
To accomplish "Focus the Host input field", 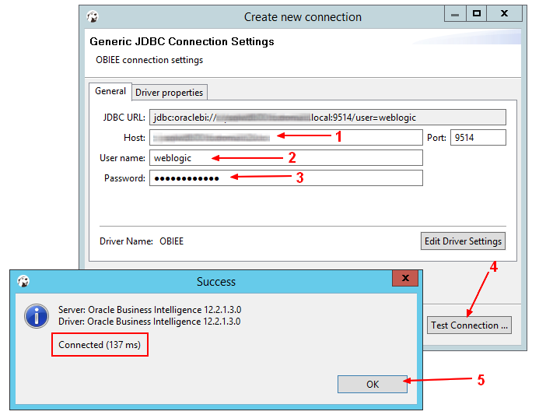I will pos(285,138).
